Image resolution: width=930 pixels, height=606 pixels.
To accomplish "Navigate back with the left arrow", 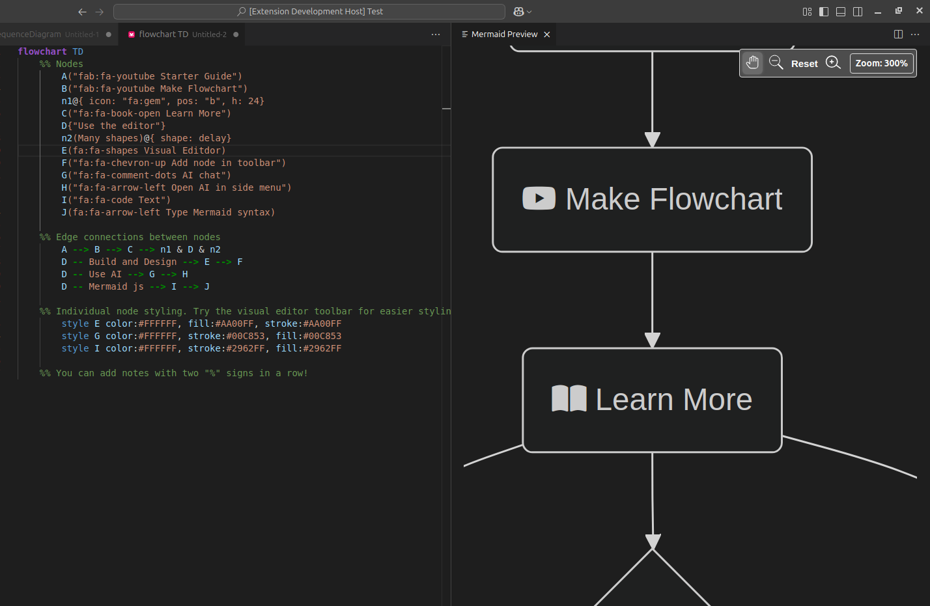I will click(x=82, y=11).
